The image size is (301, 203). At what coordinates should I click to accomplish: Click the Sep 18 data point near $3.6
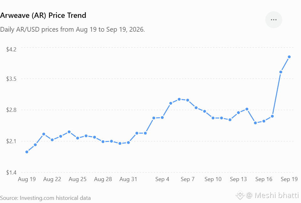[281, 72]
